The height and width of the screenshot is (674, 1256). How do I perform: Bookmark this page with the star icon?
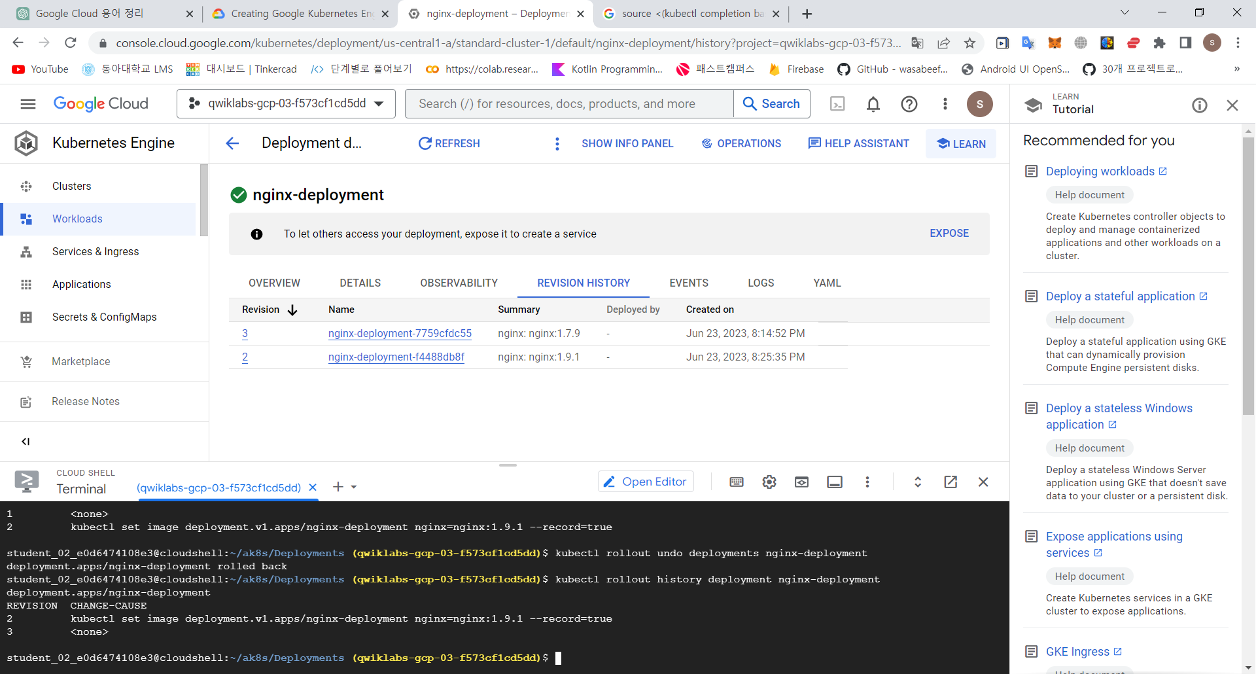click(969, 43)
